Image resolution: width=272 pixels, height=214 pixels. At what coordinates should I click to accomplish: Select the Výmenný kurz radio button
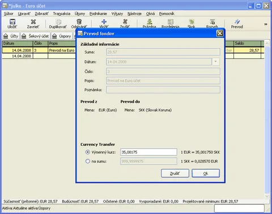click(x=88, y=152)
